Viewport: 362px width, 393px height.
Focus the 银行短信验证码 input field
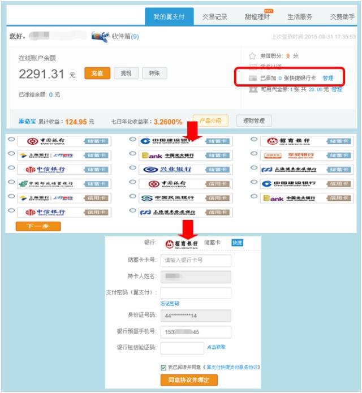[182, 348]
